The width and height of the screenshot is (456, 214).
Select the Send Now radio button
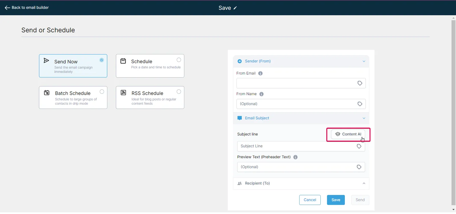[x=102, y=60]
